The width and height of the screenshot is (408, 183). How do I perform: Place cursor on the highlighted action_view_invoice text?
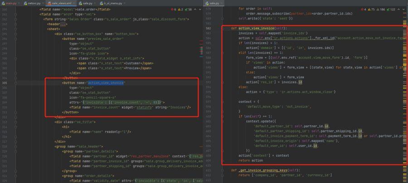(x=106, y=83)
